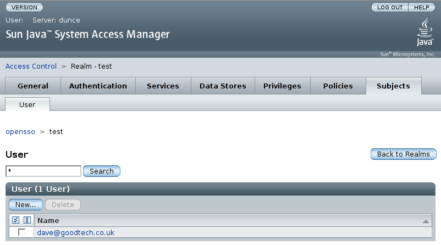Click the Back to Realms button
The height and width of the screenshot is (245, 441).
[403, 154]
